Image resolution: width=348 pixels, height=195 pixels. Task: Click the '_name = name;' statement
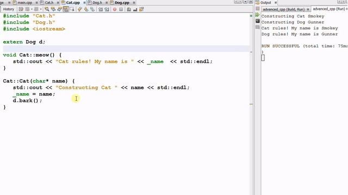tap(34, 94)
